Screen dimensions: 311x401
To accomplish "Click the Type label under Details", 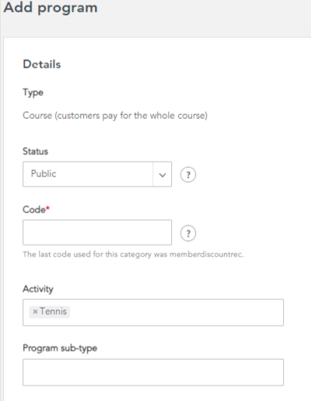I will click(33, 92).
